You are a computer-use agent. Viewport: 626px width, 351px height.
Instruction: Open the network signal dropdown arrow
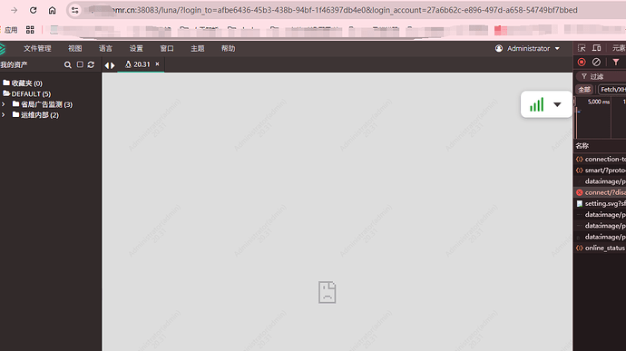point(557,104)
